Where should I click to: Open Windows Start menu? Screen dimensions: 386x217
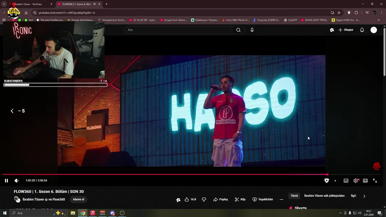[x=5, y=213]
